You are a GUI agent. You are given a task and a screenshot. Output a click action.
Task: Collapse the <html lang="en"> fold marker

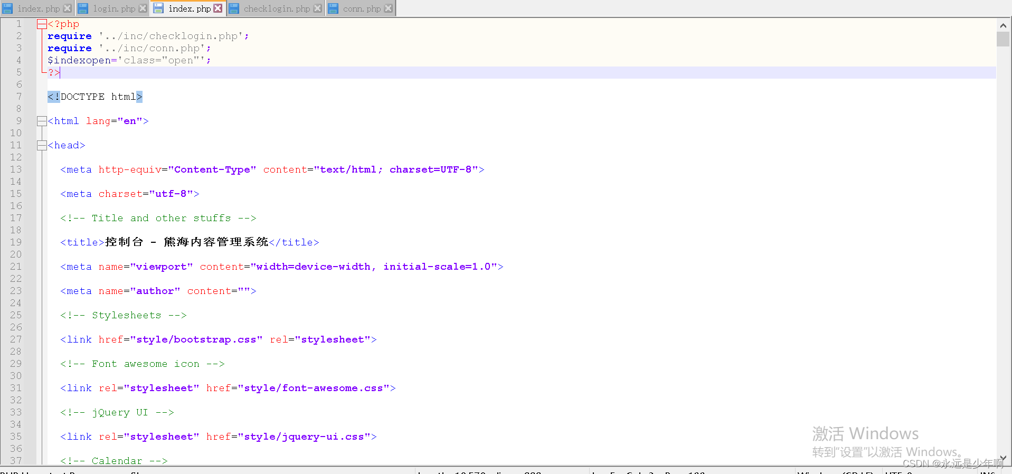42,121
